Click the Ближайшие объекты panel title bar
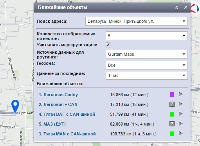200x146 pixels. click(x=112, y=7)
